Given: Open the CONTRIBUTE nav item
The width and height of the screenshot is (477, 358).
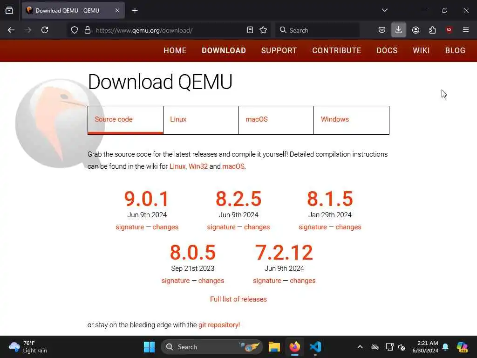Looking at the screenshot, I should (x=337, y=50).
